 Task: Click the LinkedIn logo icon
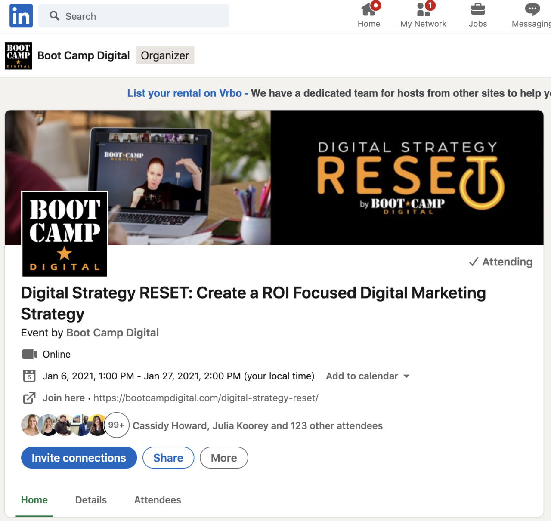pos(21,16)
